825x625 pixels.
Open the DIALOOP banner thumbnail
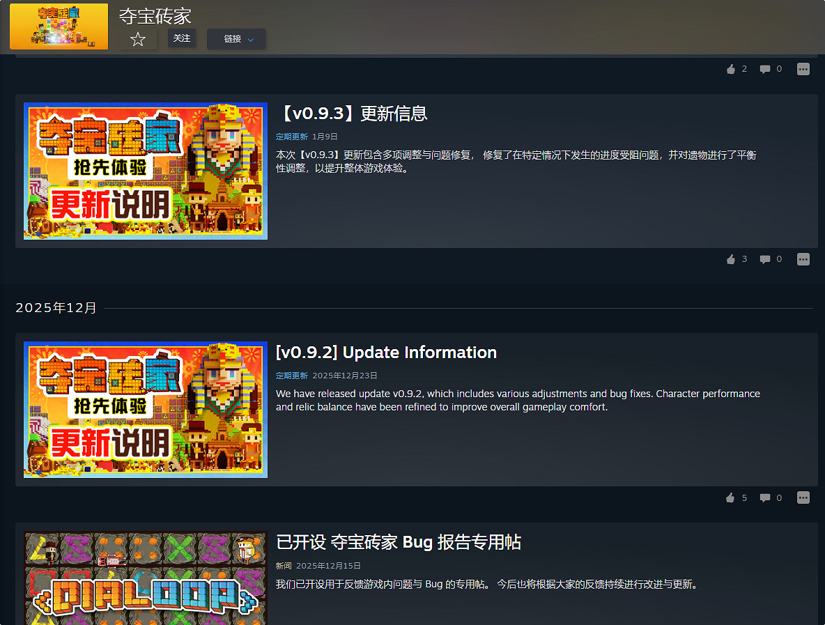point(146,578)
